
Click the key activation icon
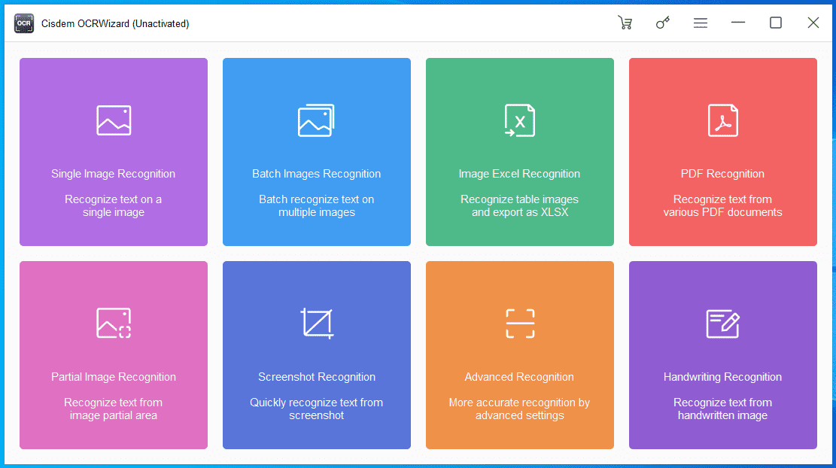coord(662,23)
